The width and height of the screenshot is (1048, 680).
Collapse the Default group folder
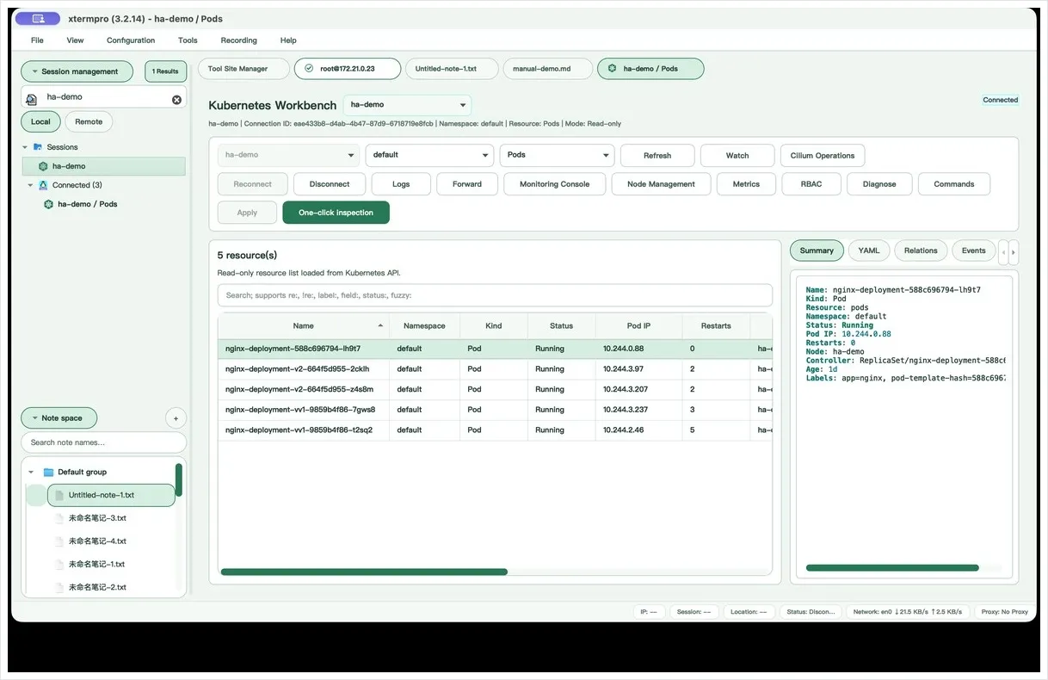[x=32, y=472]
